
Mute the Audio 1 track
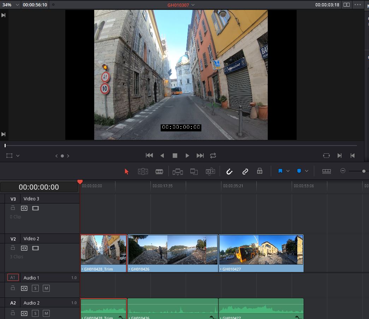[46, 288]
